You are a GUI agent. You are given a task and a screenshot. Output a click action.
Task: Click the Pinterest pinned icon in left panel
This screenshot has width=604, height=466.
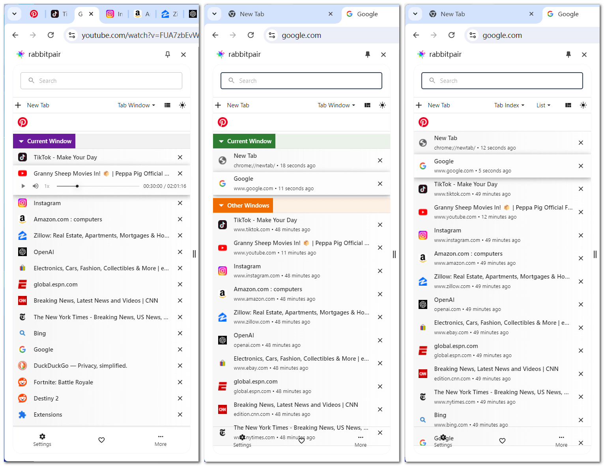point(22,122)
